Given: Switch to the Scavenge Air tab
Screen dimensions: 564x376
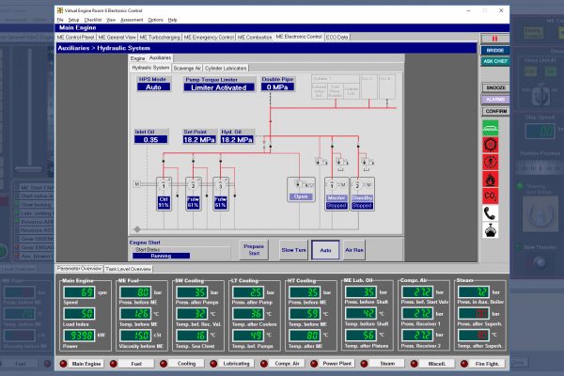Looking at the screenshot, I should click(x=189, y=68).
